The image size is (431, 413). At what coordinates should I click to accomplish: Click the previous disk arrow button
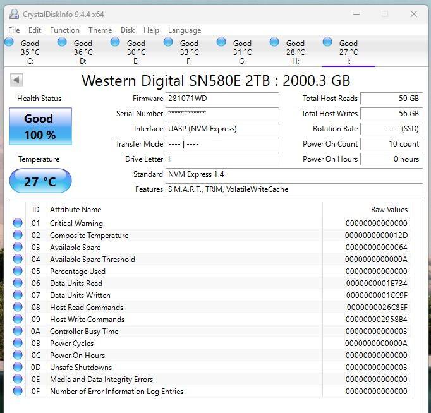17,80
